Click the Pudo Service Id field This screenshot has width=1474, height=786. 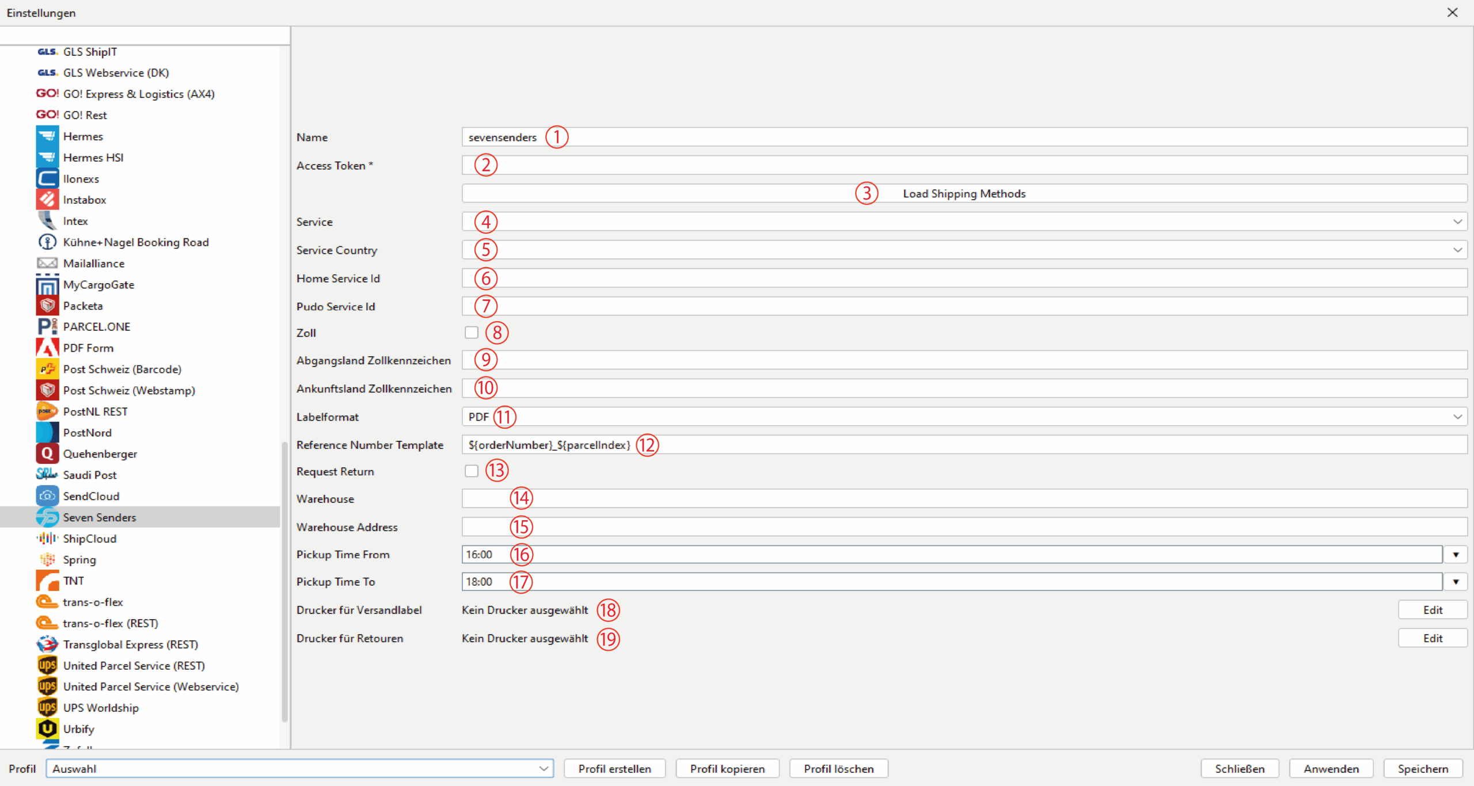coord(964,306)
